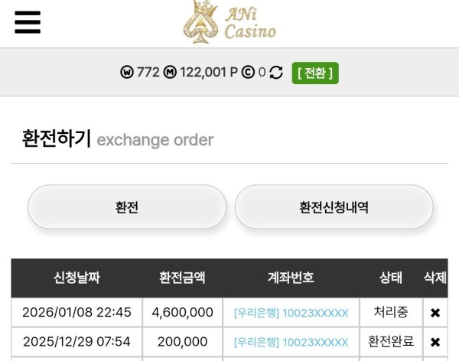This screenshot has width=459, height=361.
Task: Click the 우리은행 account link for 4,600,000
Action: click(x=291, y=313)
